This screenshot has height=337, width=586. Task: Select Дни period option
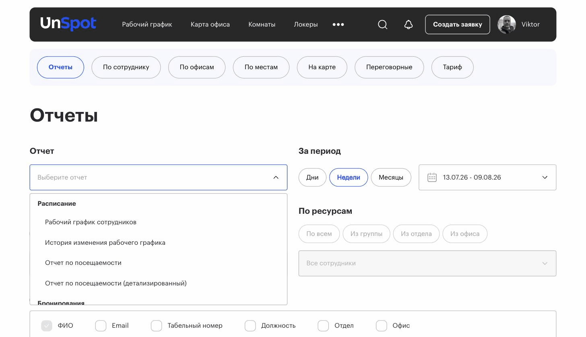click(x=312, y=178)
